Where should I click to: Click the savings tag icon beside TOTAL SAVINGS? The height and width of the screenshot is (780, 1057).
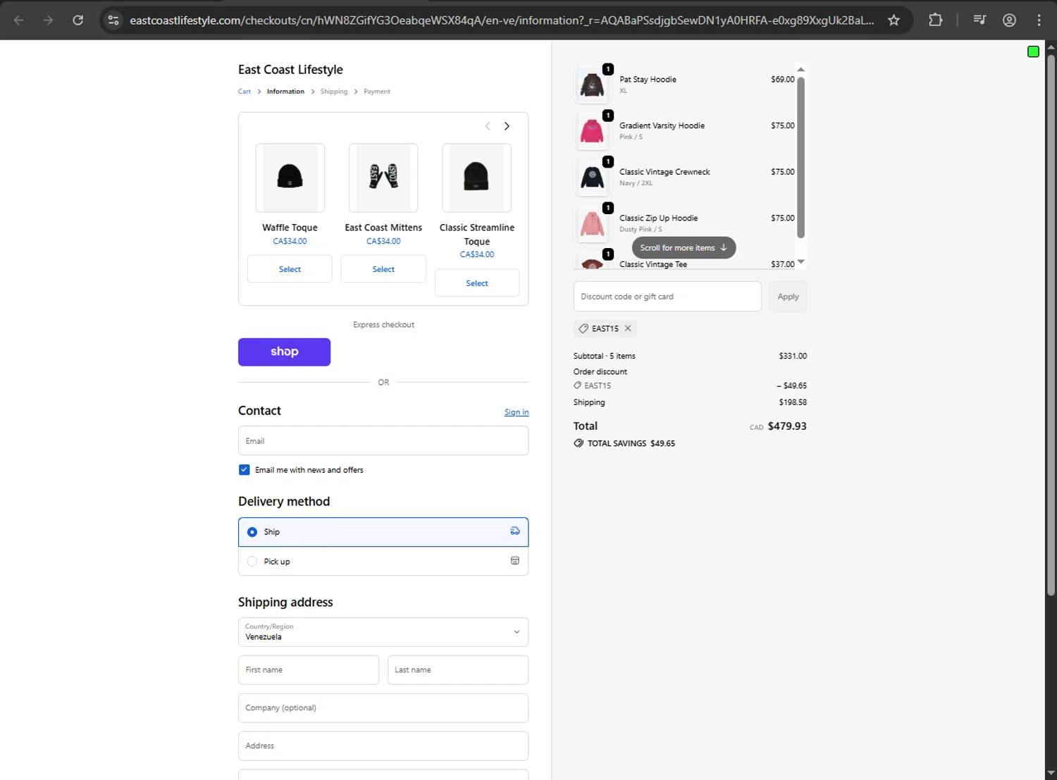(579, 443)
